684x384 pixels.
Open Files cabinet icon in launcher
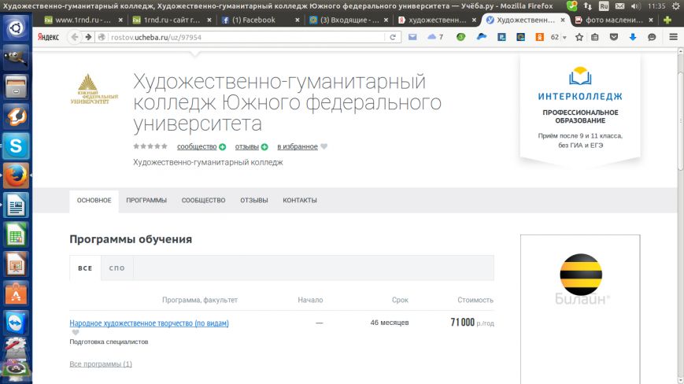16,87
